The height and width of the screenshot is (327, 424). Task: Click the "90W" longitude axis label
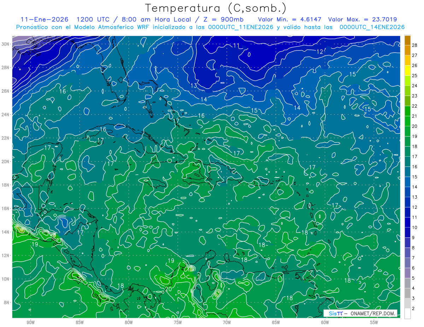point(30,322)
